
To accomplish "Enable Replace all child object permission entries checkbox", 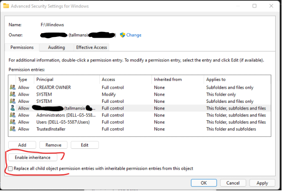I will 11,169.
